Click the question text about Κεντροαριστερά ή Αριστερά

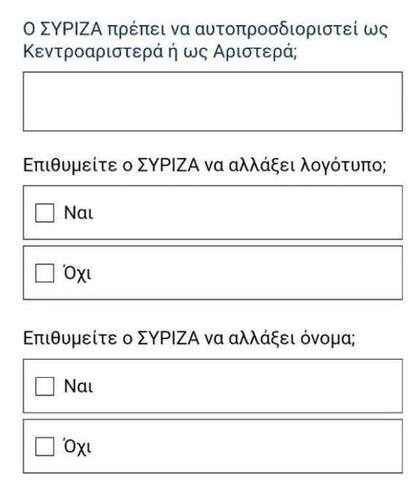click(205, 40)
